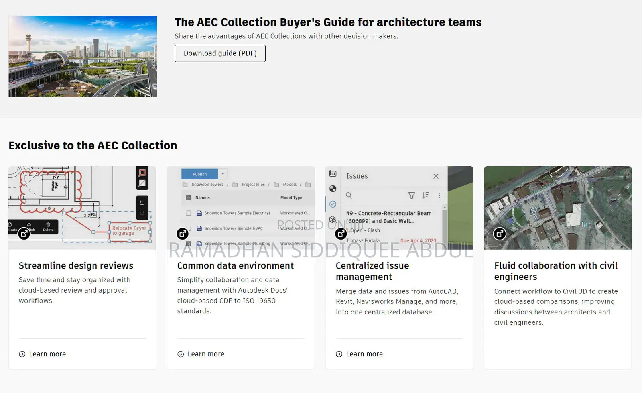The height and width of the screenshot is (393, 642).
Task: Open the dropdown arrow next to Publish
Action: [x=223, y=174]
